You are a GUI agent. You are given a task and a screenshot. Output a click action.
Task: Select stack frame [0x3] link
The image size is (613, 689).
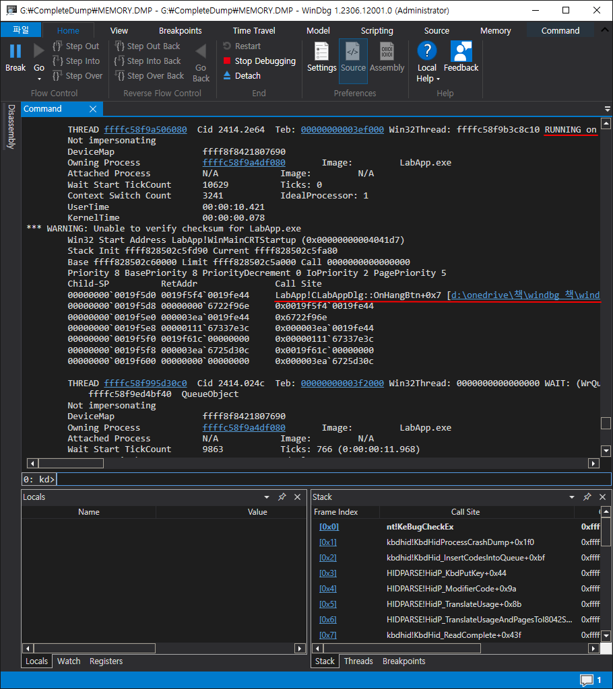coord(328,573)
